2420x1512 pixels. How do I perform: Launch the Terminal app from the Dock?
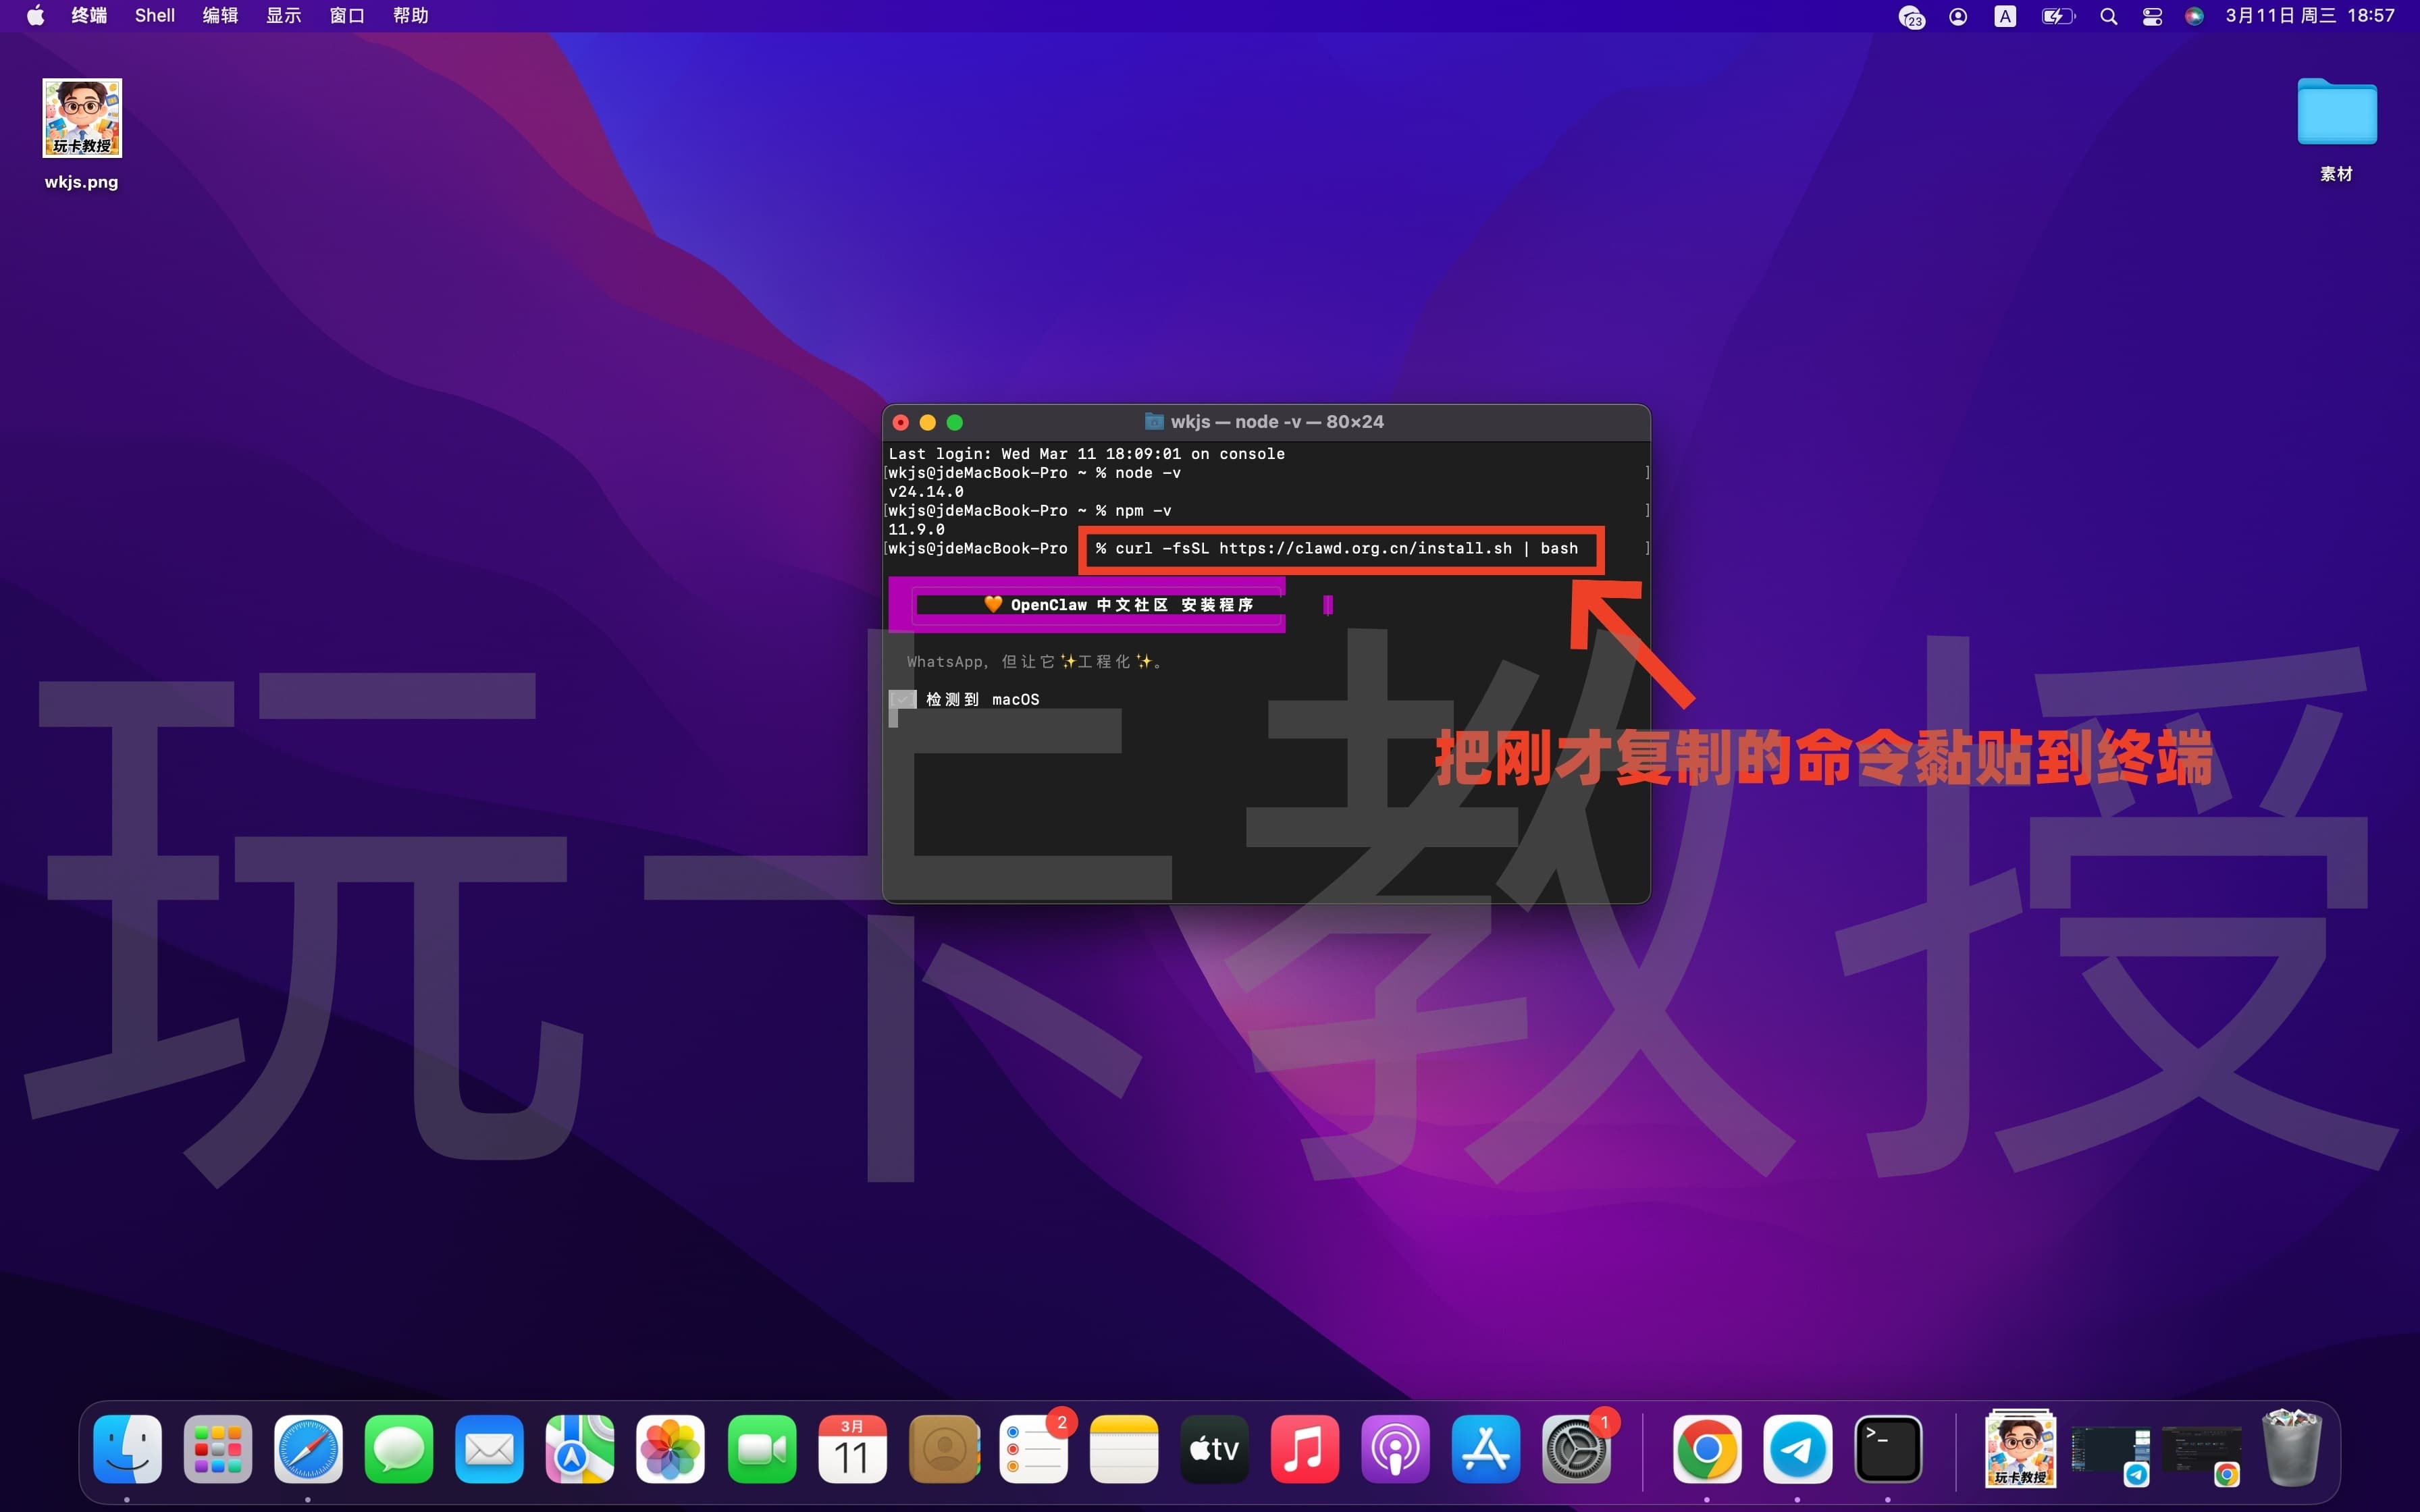click(x=1888, y=1447)
